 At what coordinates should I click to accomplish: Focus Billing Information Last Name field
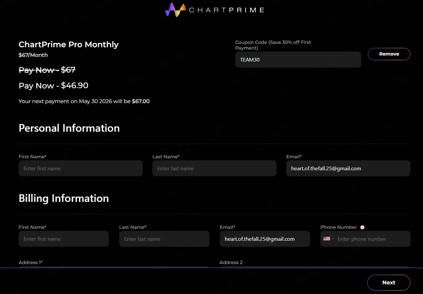click(164, 239)
